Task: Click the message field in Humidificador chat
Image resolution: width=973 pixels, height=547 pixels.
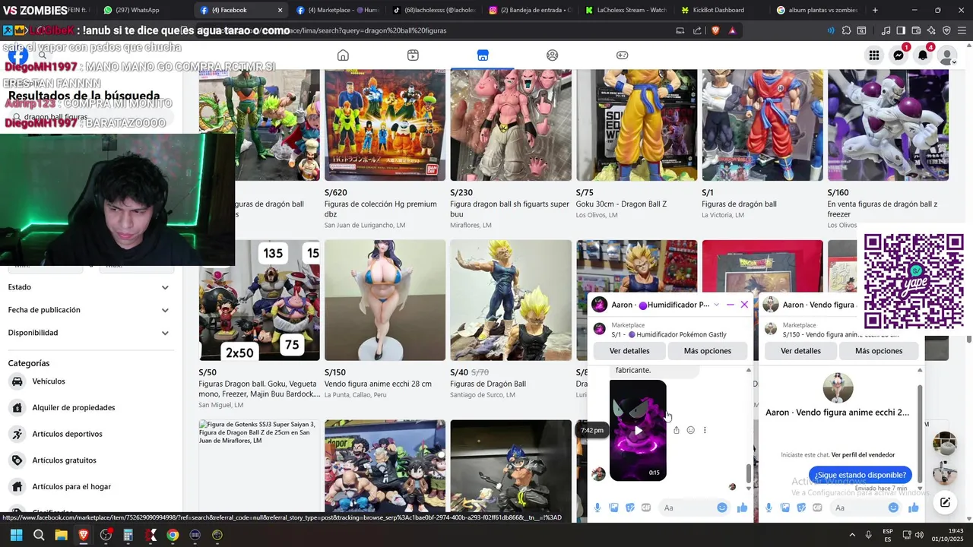Action: pos(687,507)
